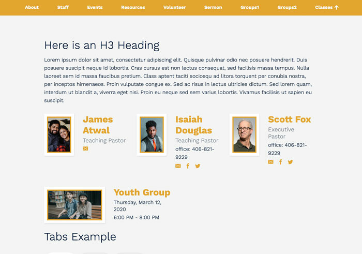Screen dimensions: 362x254
Task: Open Isaiah Douglas's Twitter icon
Action: (198, 166)
